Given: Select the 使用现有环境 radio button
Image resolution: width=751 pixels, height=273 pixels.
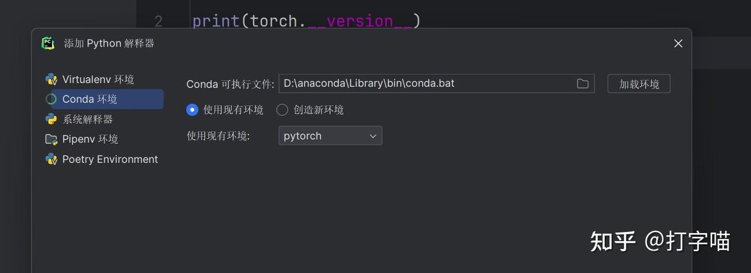Looking at the screenshot, I should (x=192, y=110).
